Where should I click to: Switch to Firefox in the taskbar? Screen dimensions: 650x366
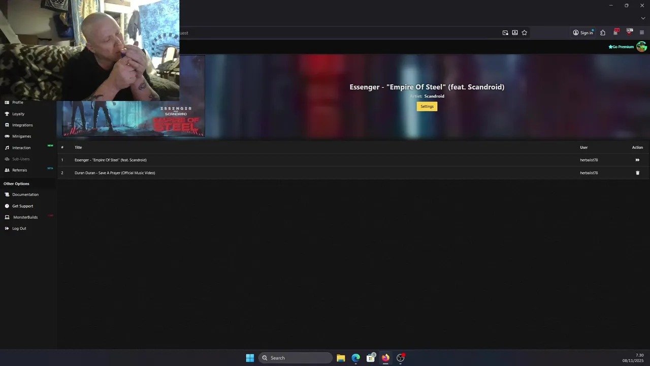click(x=385, y=358)
